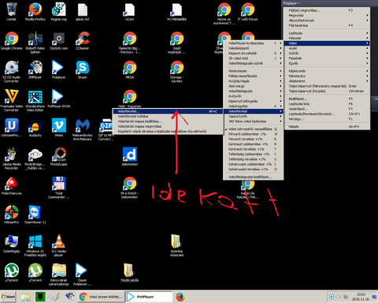Viewport: 378px width, 303px height.
Task: Select the Boilsoft Video Splitter icon
Action: 35,42
